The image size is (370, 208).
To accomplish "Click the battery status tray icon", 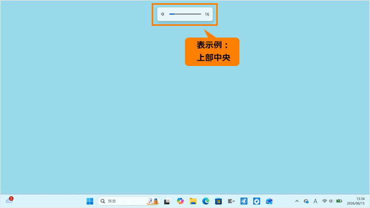I will pos(339,201).
